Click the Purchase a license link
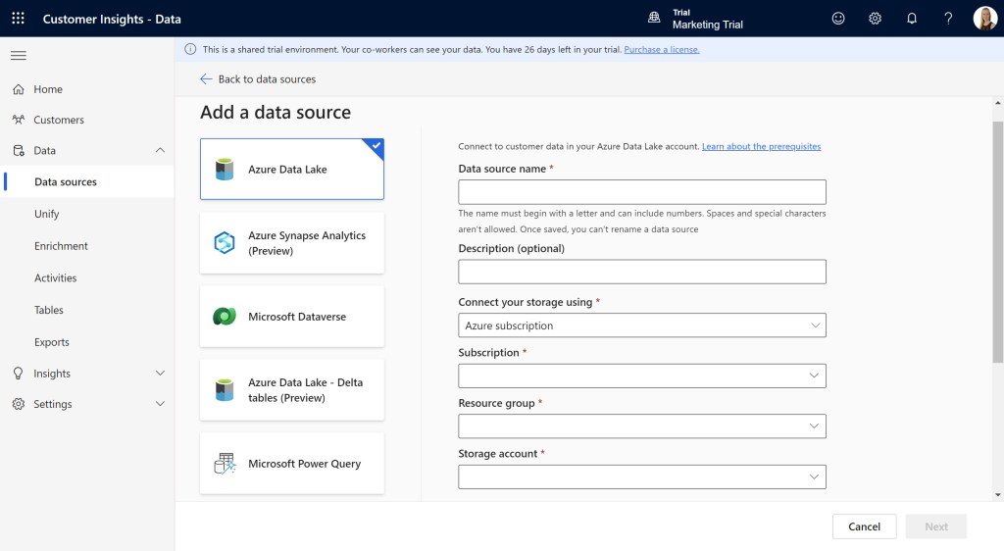Viewport: 1004px width, 551px height. click(x=661, y=49)
